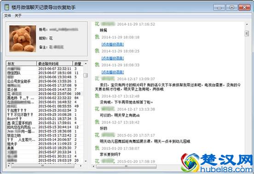Click the chat pane scroll left arrow
This screenshot has height=174, width=254.
click(93, 166)
